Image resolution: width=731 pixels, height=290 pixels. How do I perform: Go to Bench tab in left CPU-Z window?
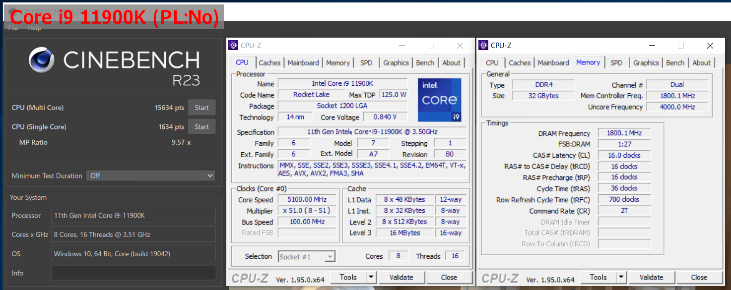[x=425, y=63]
